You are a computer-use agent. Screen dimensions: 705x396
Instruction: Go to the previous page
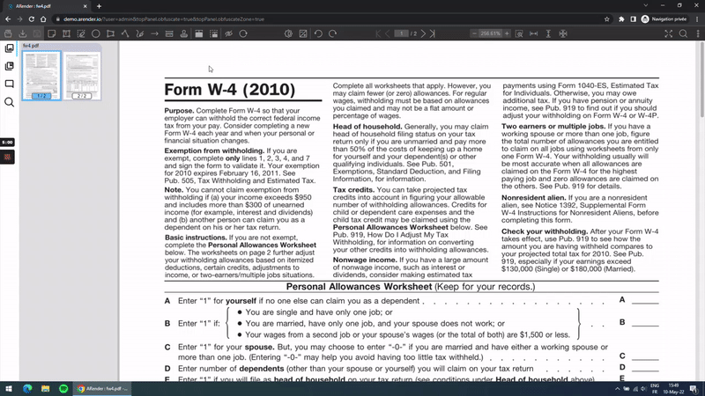[x=388, y=33]
